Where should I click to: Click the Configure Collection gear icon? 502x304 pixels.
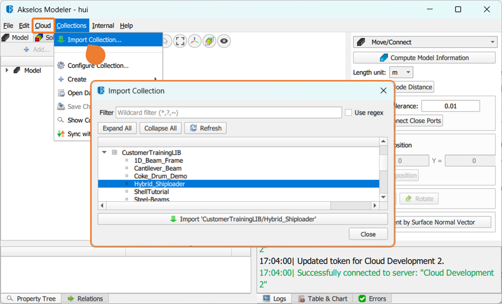(x=61, y=65)
